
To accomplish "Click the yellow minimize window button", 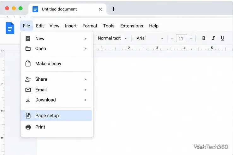I will (x=14, y=8).
